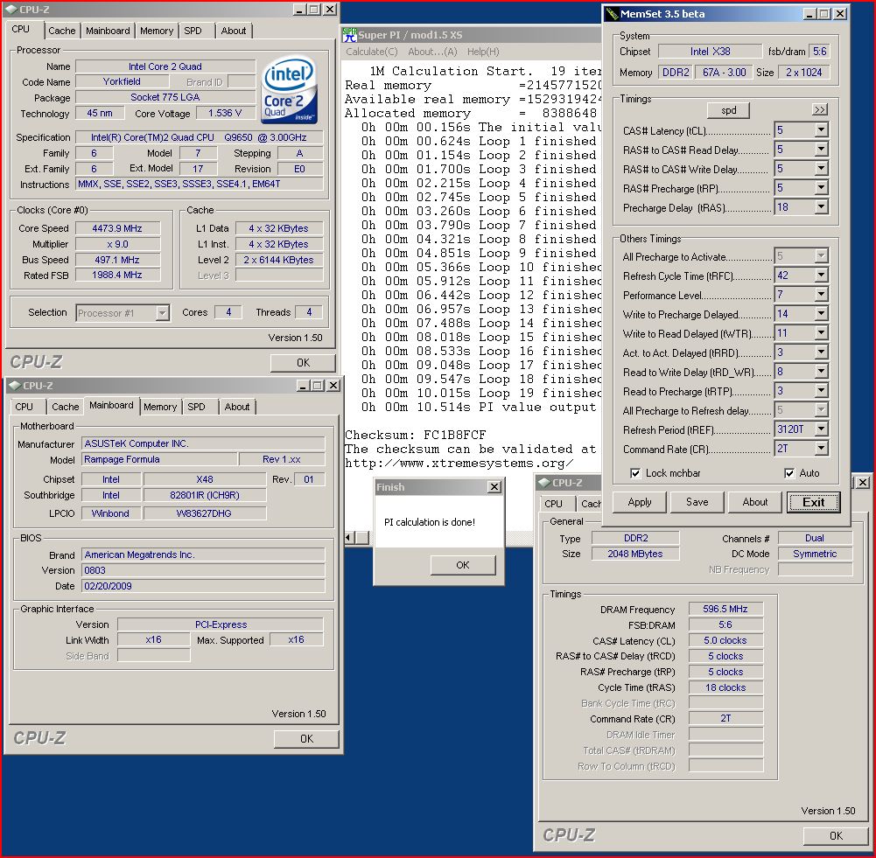Open Help menu in Super PI
This screenshot has width=876, height=858.
[483, 52]
